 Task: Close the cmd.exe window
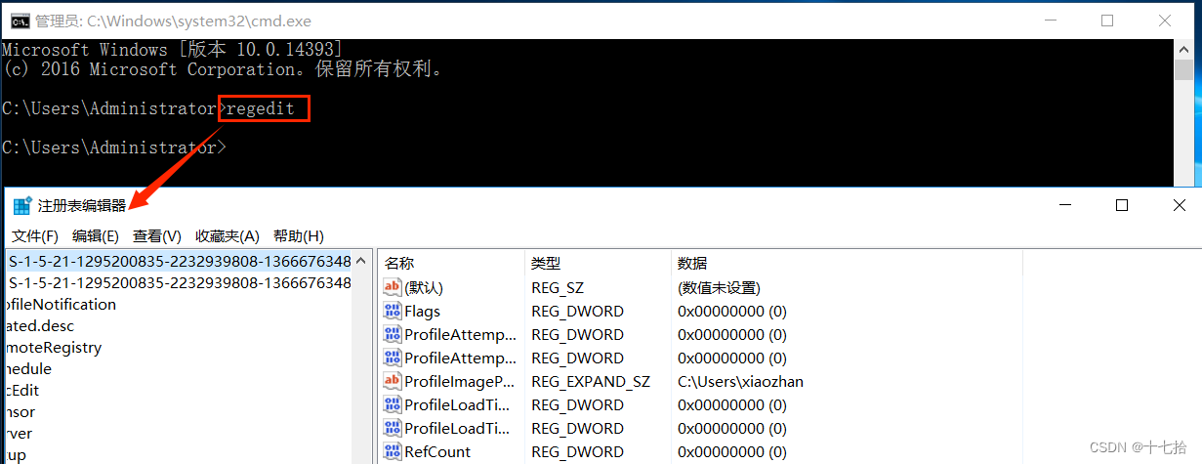coord(1165,20)
